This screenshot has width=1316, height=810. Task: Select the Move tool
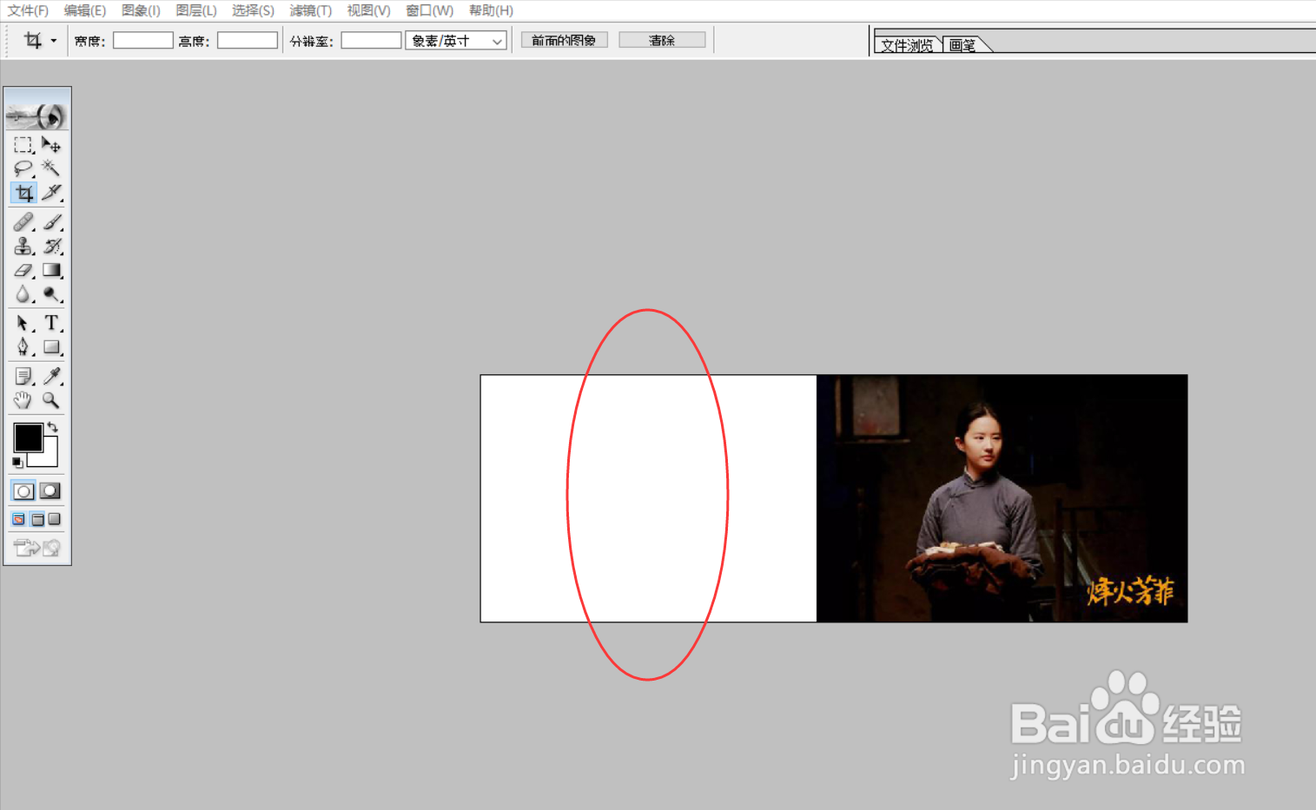pyautogui.click(x=51, y=145)
